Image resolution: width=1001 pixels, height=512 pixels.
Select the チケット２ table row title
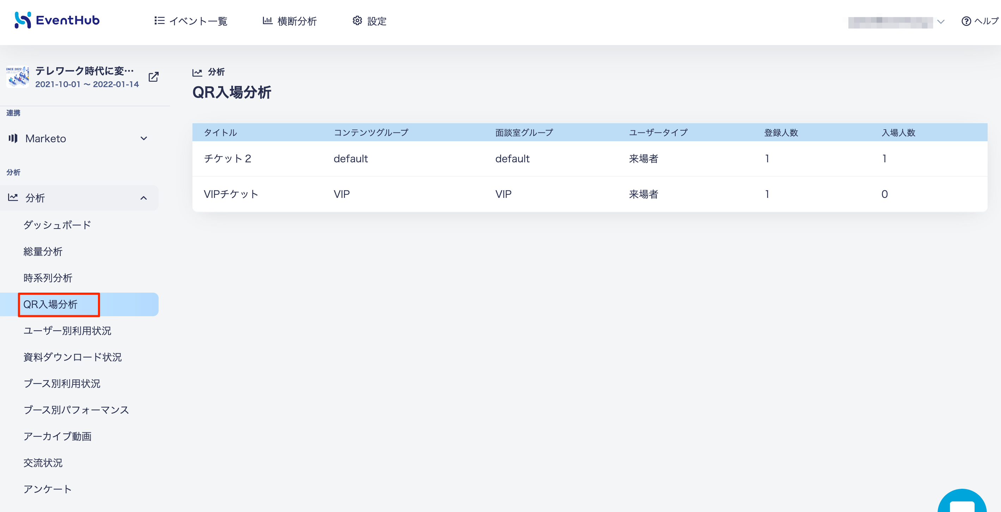pos(228,158)
